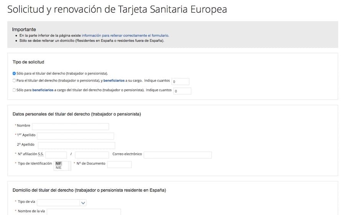This screenshot has width=345, height=215.
Task: Focus the Nombre text field
Action: point(71,126)
